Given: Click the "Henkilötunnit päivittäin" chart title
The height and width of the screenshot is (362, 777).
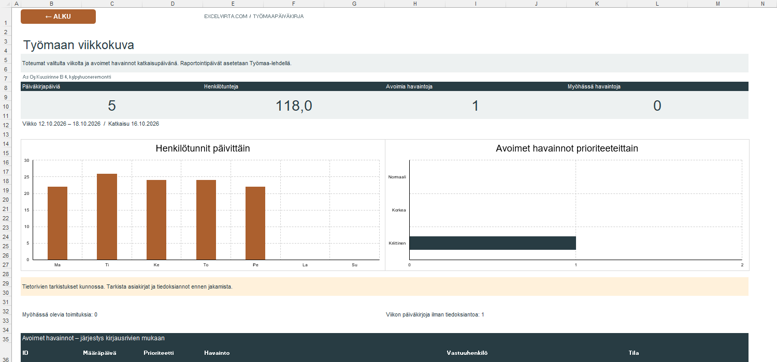Looking at the screenshot, I should pos(203,148).
